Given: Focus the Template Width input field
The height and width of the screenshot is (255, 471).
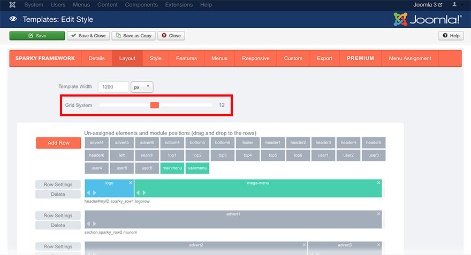Looking at the screenshot, I should (x=113, y=87).
